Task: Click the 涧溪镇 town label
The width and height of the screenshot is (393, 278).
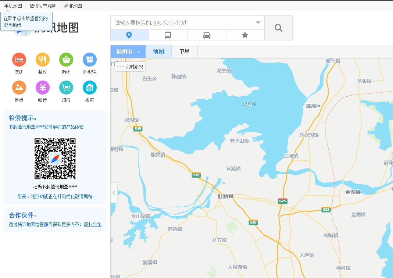Action: coord(150,263)
